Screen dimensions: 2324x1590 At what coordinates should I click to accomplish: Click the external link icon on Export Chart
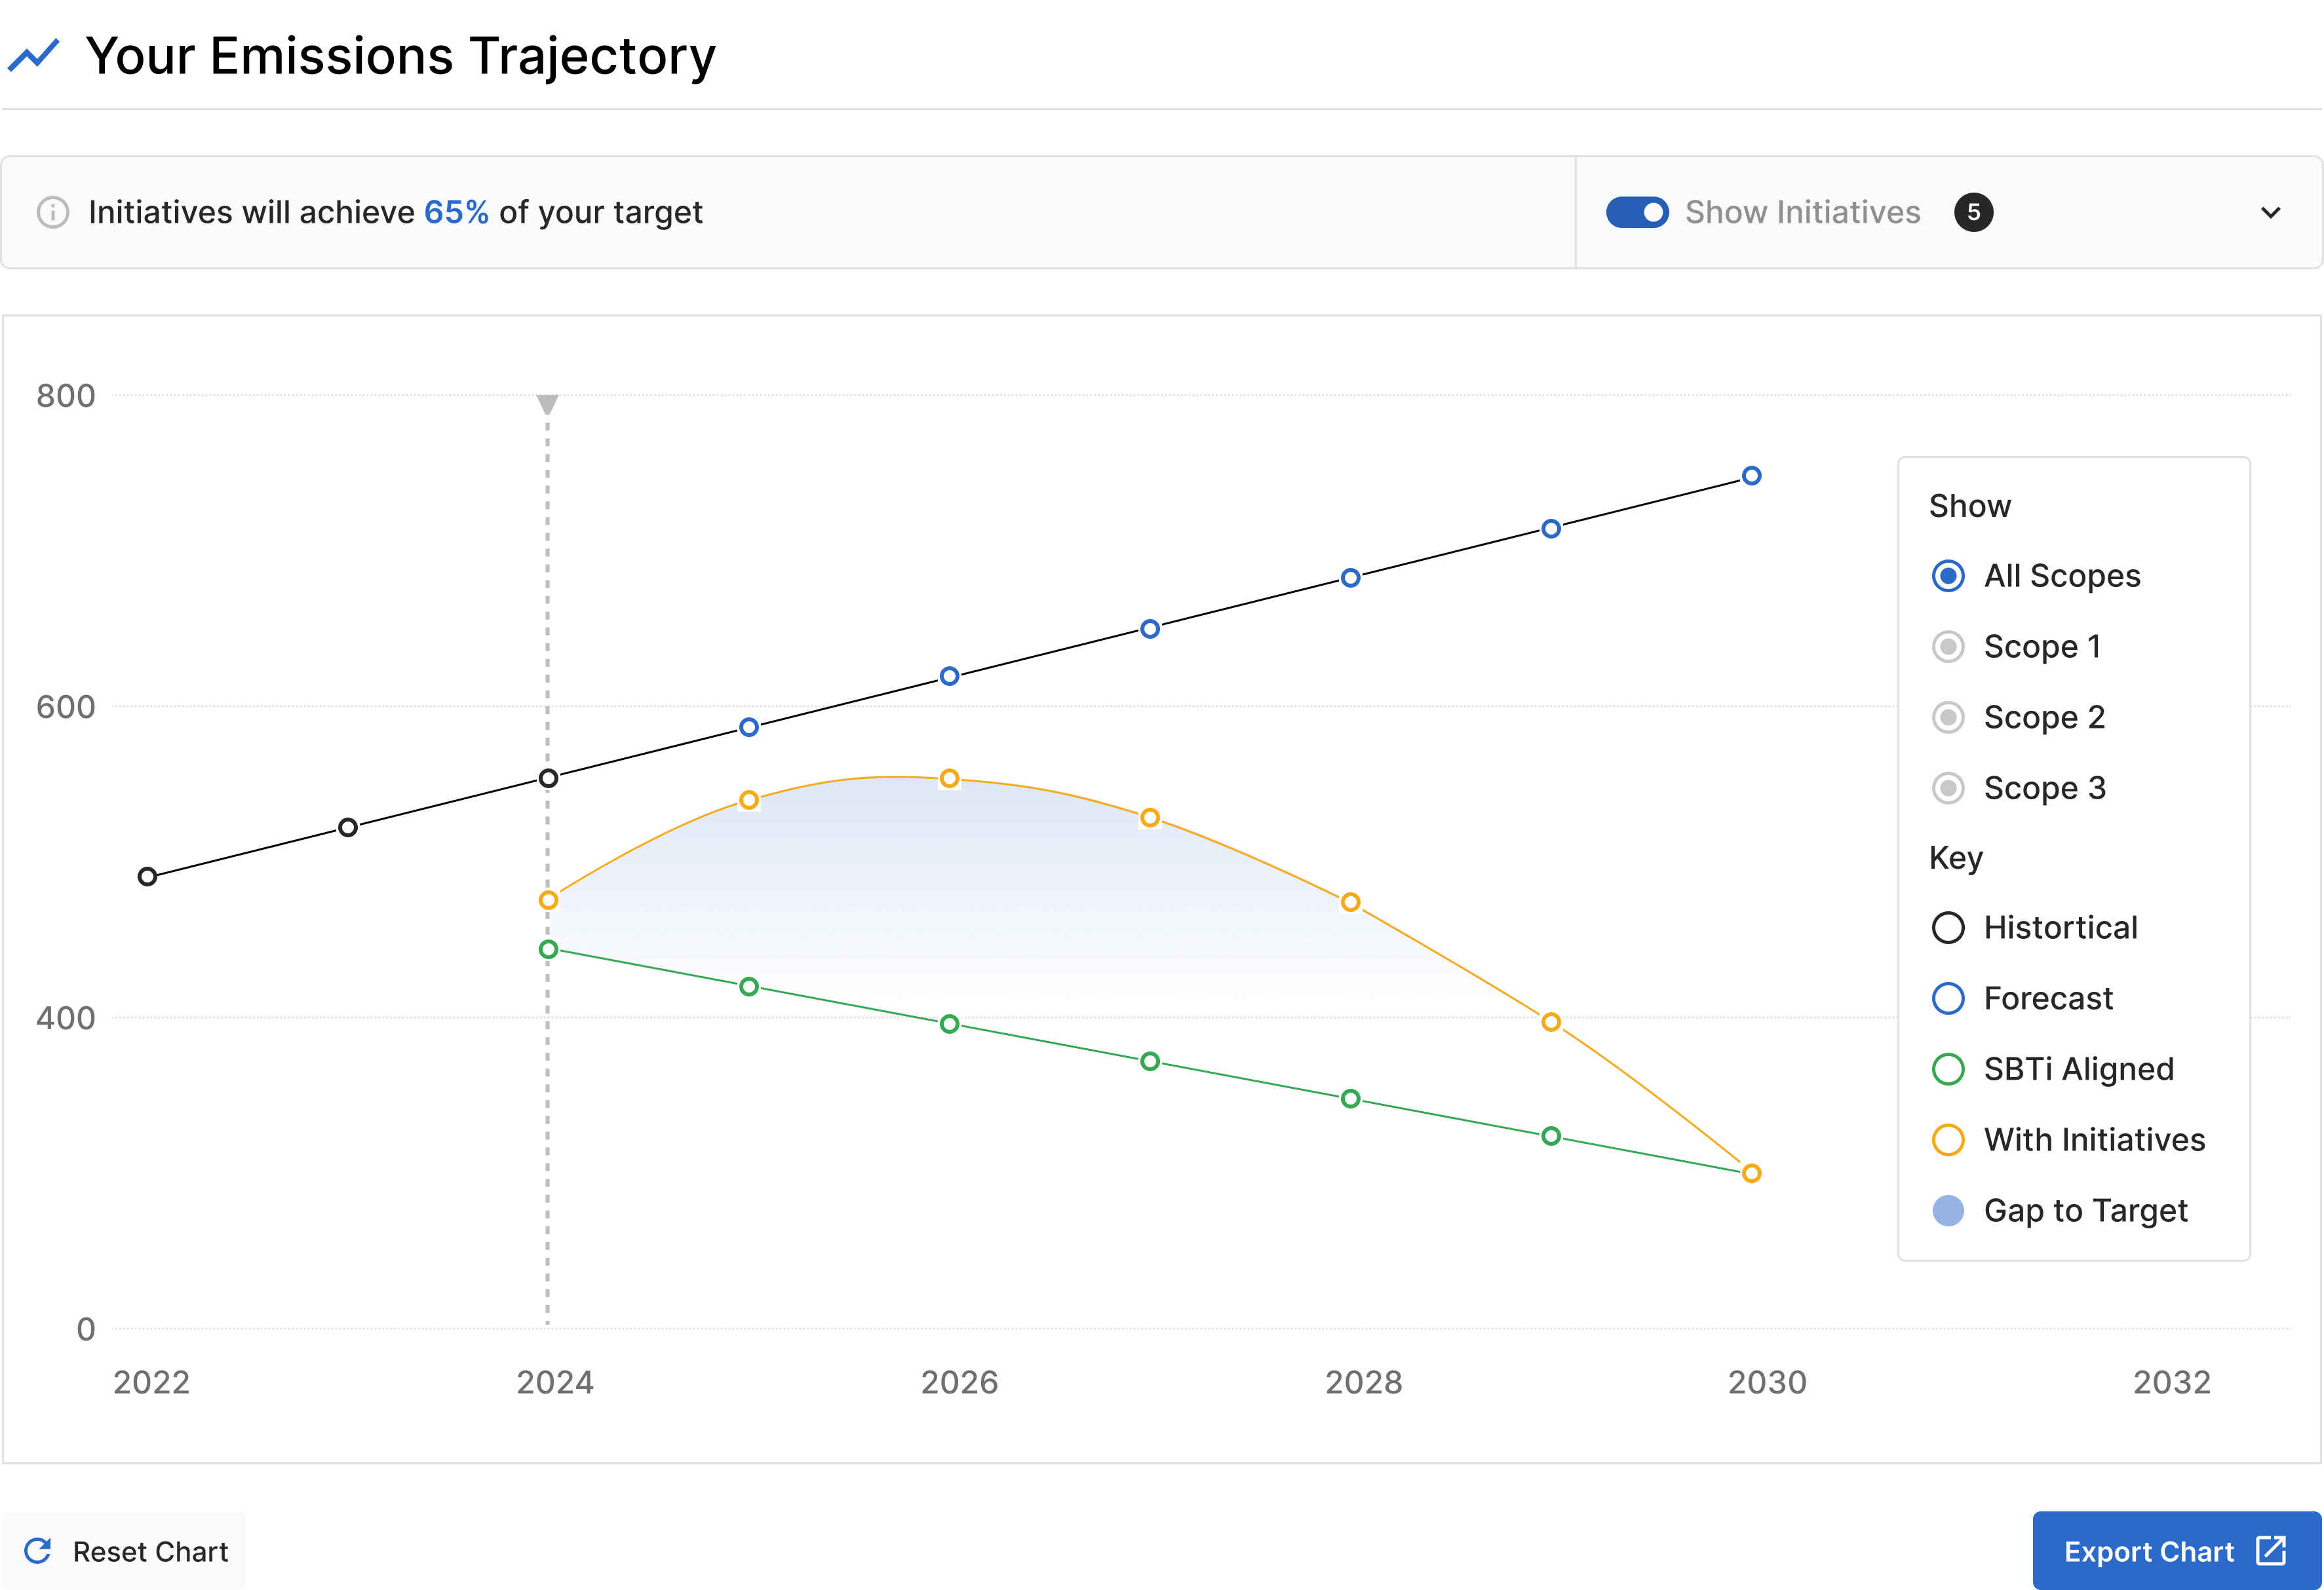pos(2271,1551)
